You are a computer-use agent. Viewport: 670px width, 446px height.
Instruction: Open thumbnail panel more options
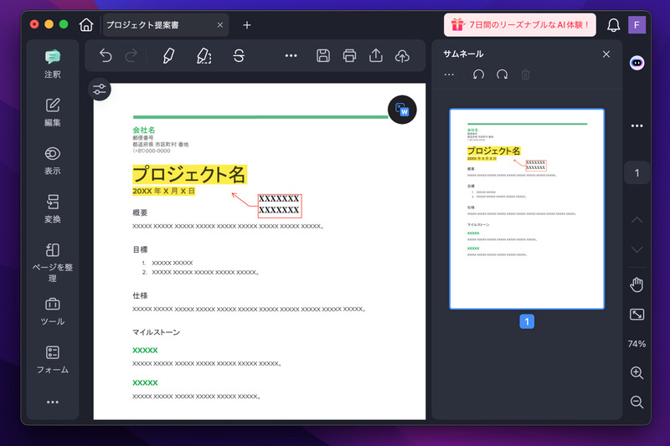click(449, 74)
